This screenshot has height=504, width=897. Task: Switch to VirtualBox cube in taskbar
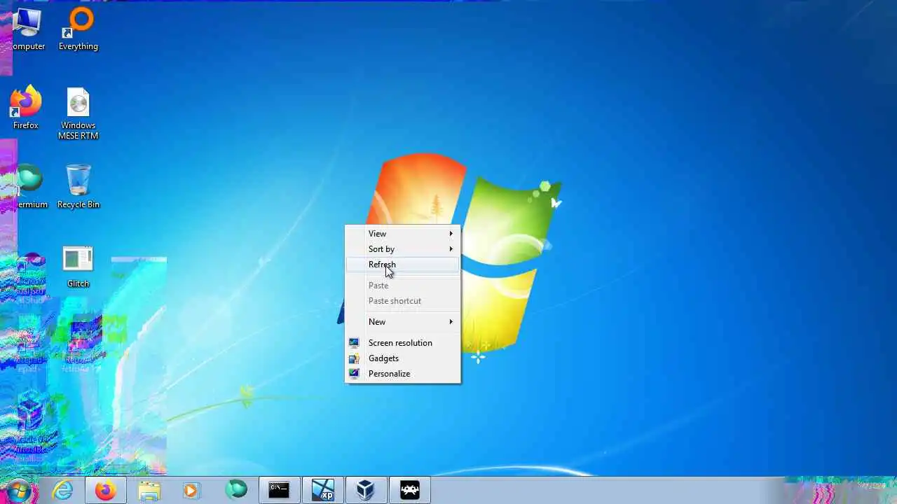(366, 491)
